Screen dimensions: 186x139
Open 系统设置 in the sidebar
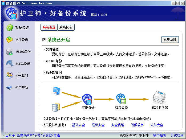click(x=22, y=28)
